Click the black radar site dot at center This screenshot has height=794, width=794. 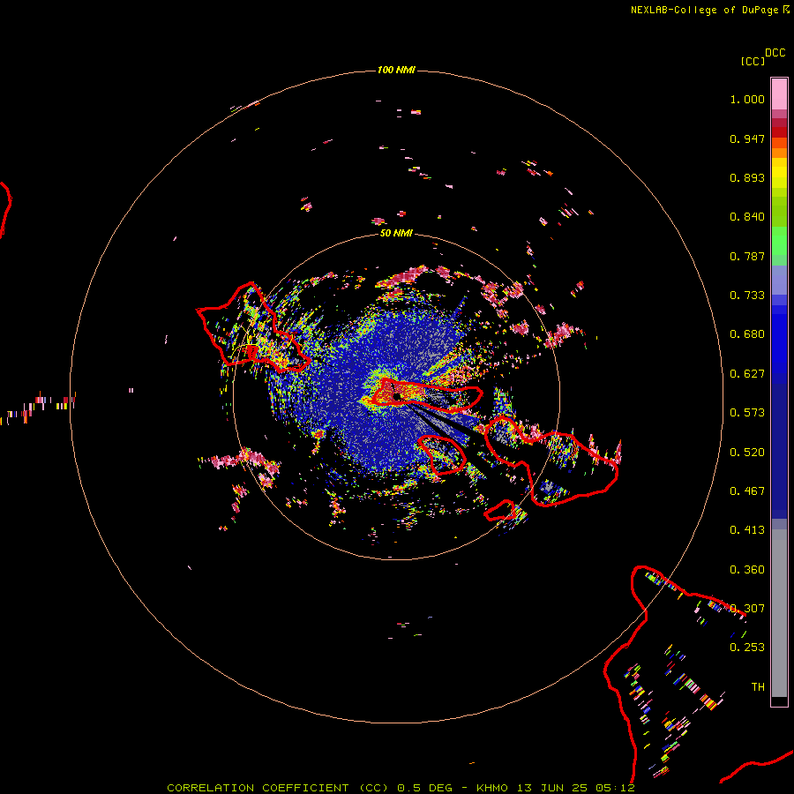[397, 396]
